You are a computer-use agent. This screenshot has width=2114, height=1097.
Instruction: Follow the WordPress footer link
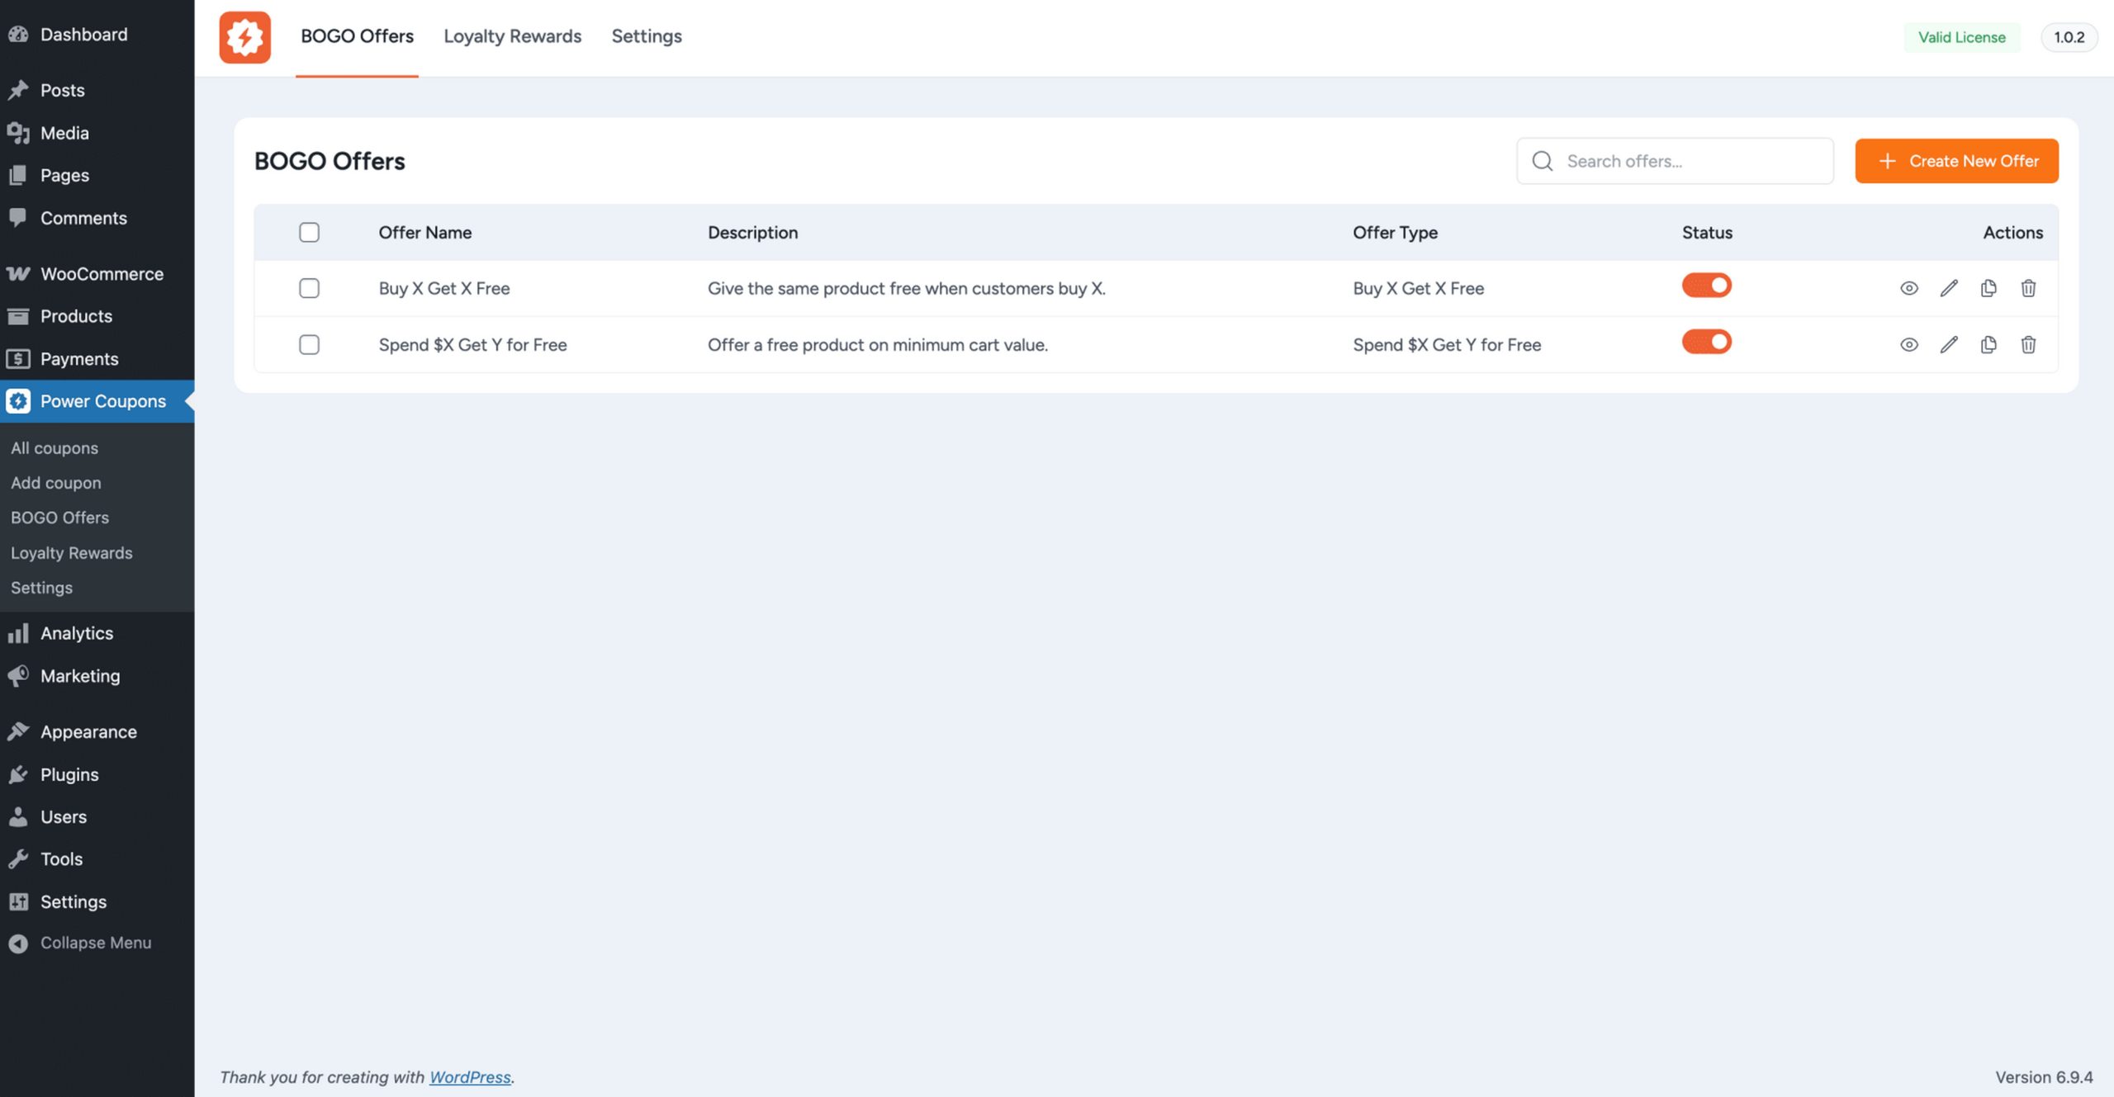[x=470, y=1077]
